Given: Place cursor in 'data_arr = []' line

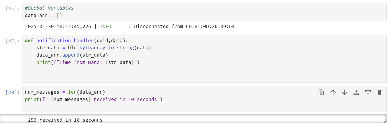Looking at the screenshot, I should (x=43, y=16).
